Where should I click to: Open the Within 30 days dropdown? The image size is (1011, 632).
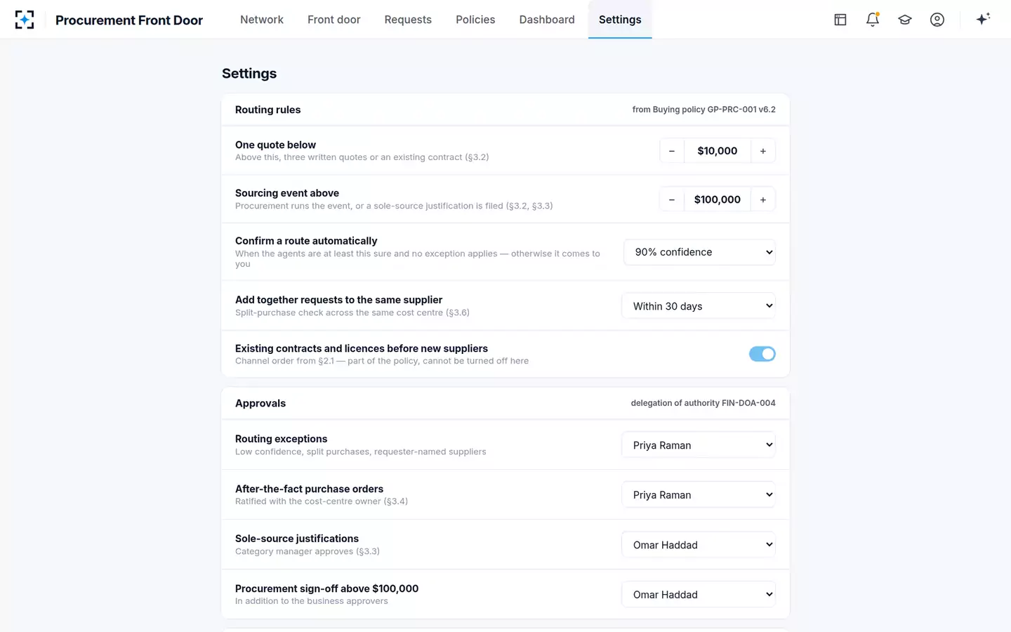[x=699, y=306]
